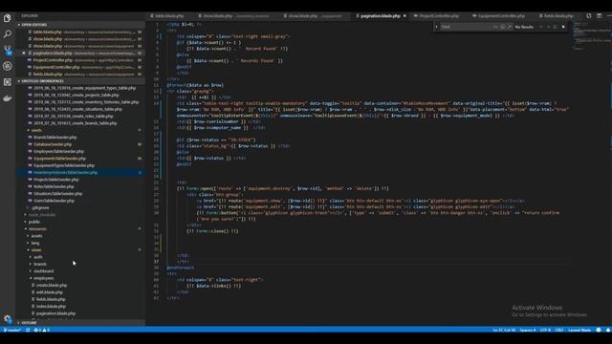This screenshot has height=344, width=612.
Task: Expand the assets folder
Action: pos(36,236)
